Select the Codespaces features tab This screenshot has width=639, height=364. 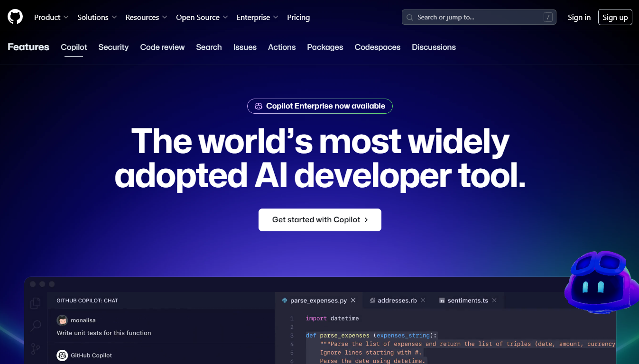(x=378, y=47)
